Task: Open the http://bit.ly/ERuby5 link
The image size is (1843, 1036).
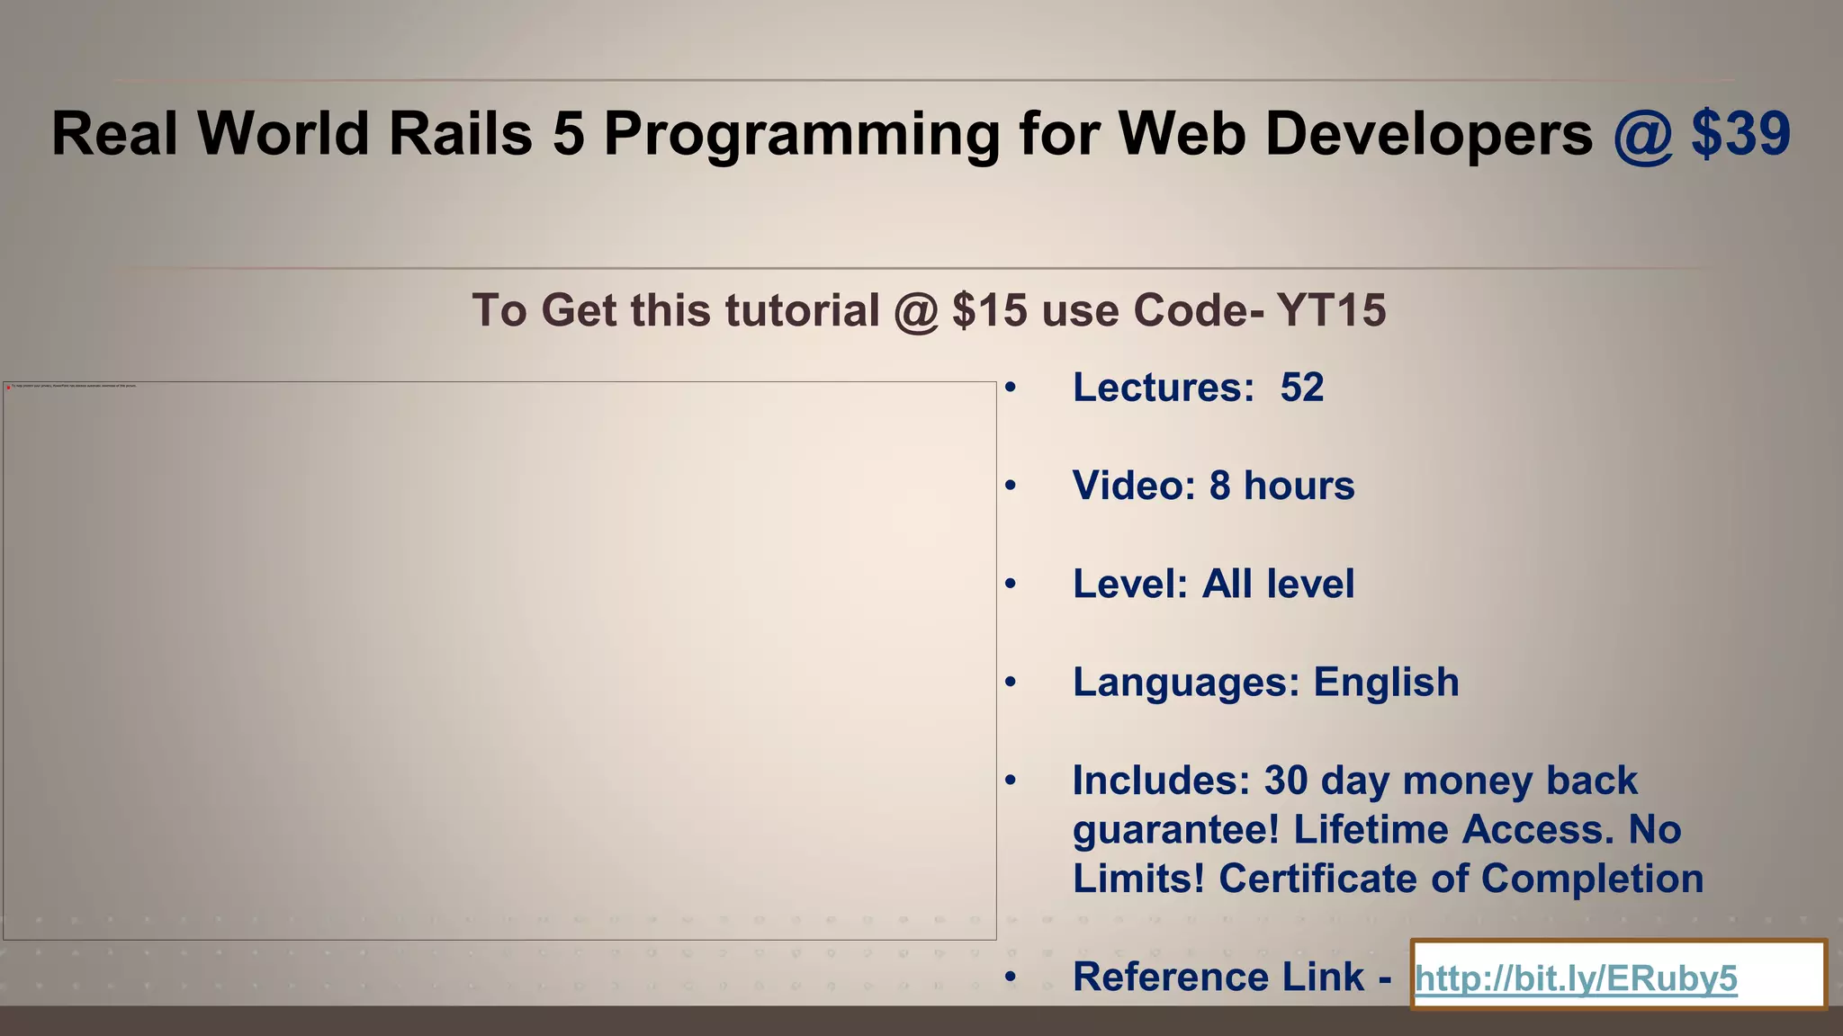Action: pos(1576,978)
